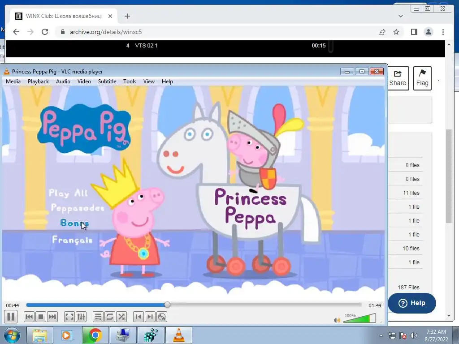Open the Windows Start menu
This screenshot has width=459, height=344.
coord(12,335)
